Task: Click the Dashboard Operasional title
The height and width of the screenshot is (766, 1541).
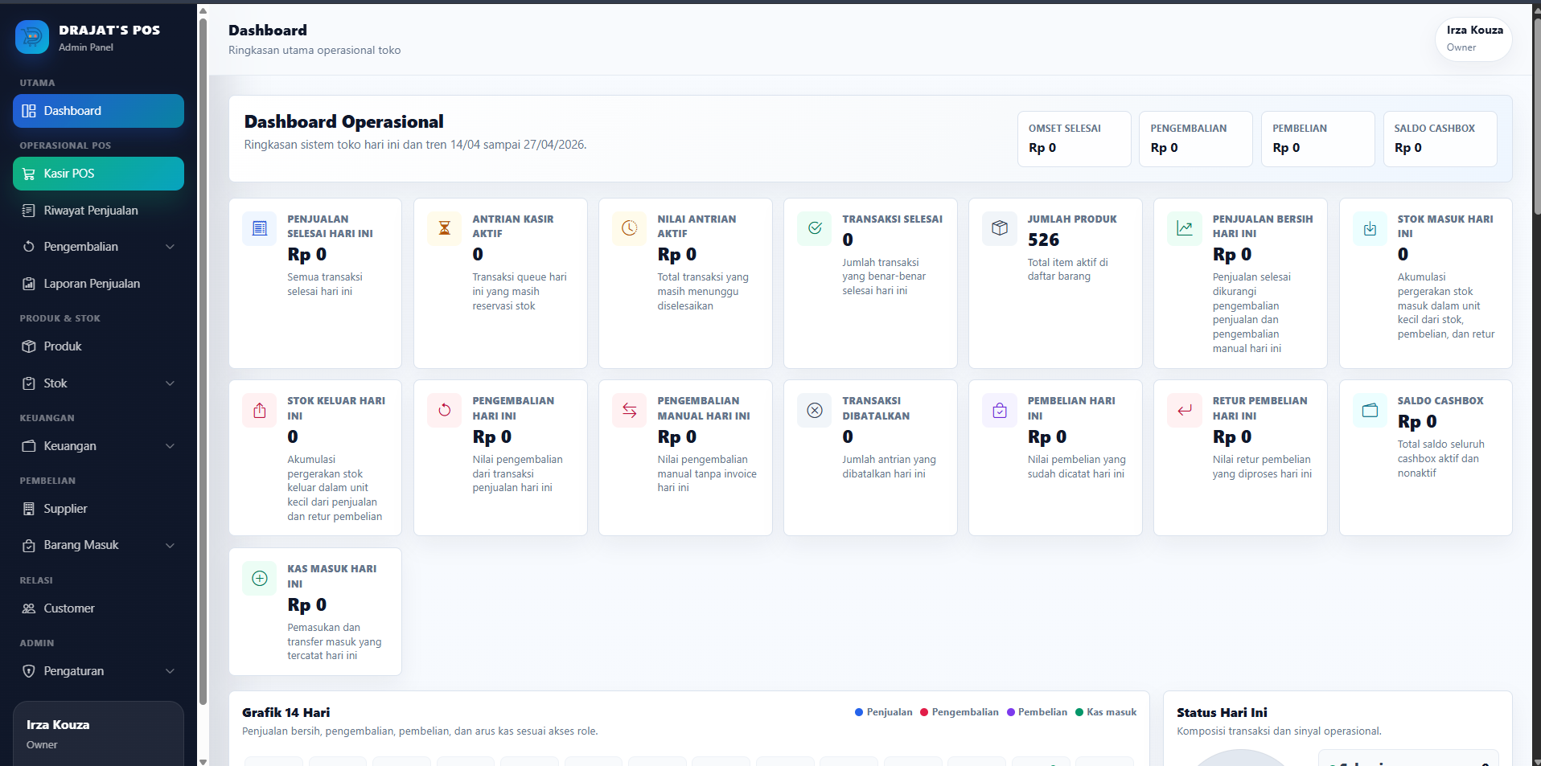Action: point(343,121)
